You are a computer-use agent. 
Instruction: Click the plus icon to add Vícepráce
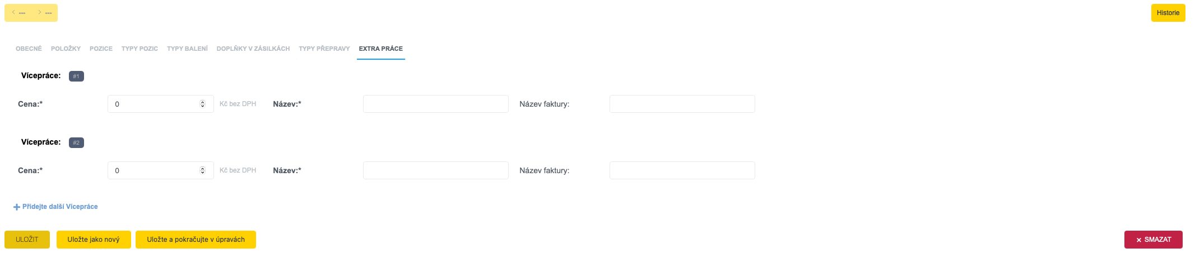click(16, 207)
